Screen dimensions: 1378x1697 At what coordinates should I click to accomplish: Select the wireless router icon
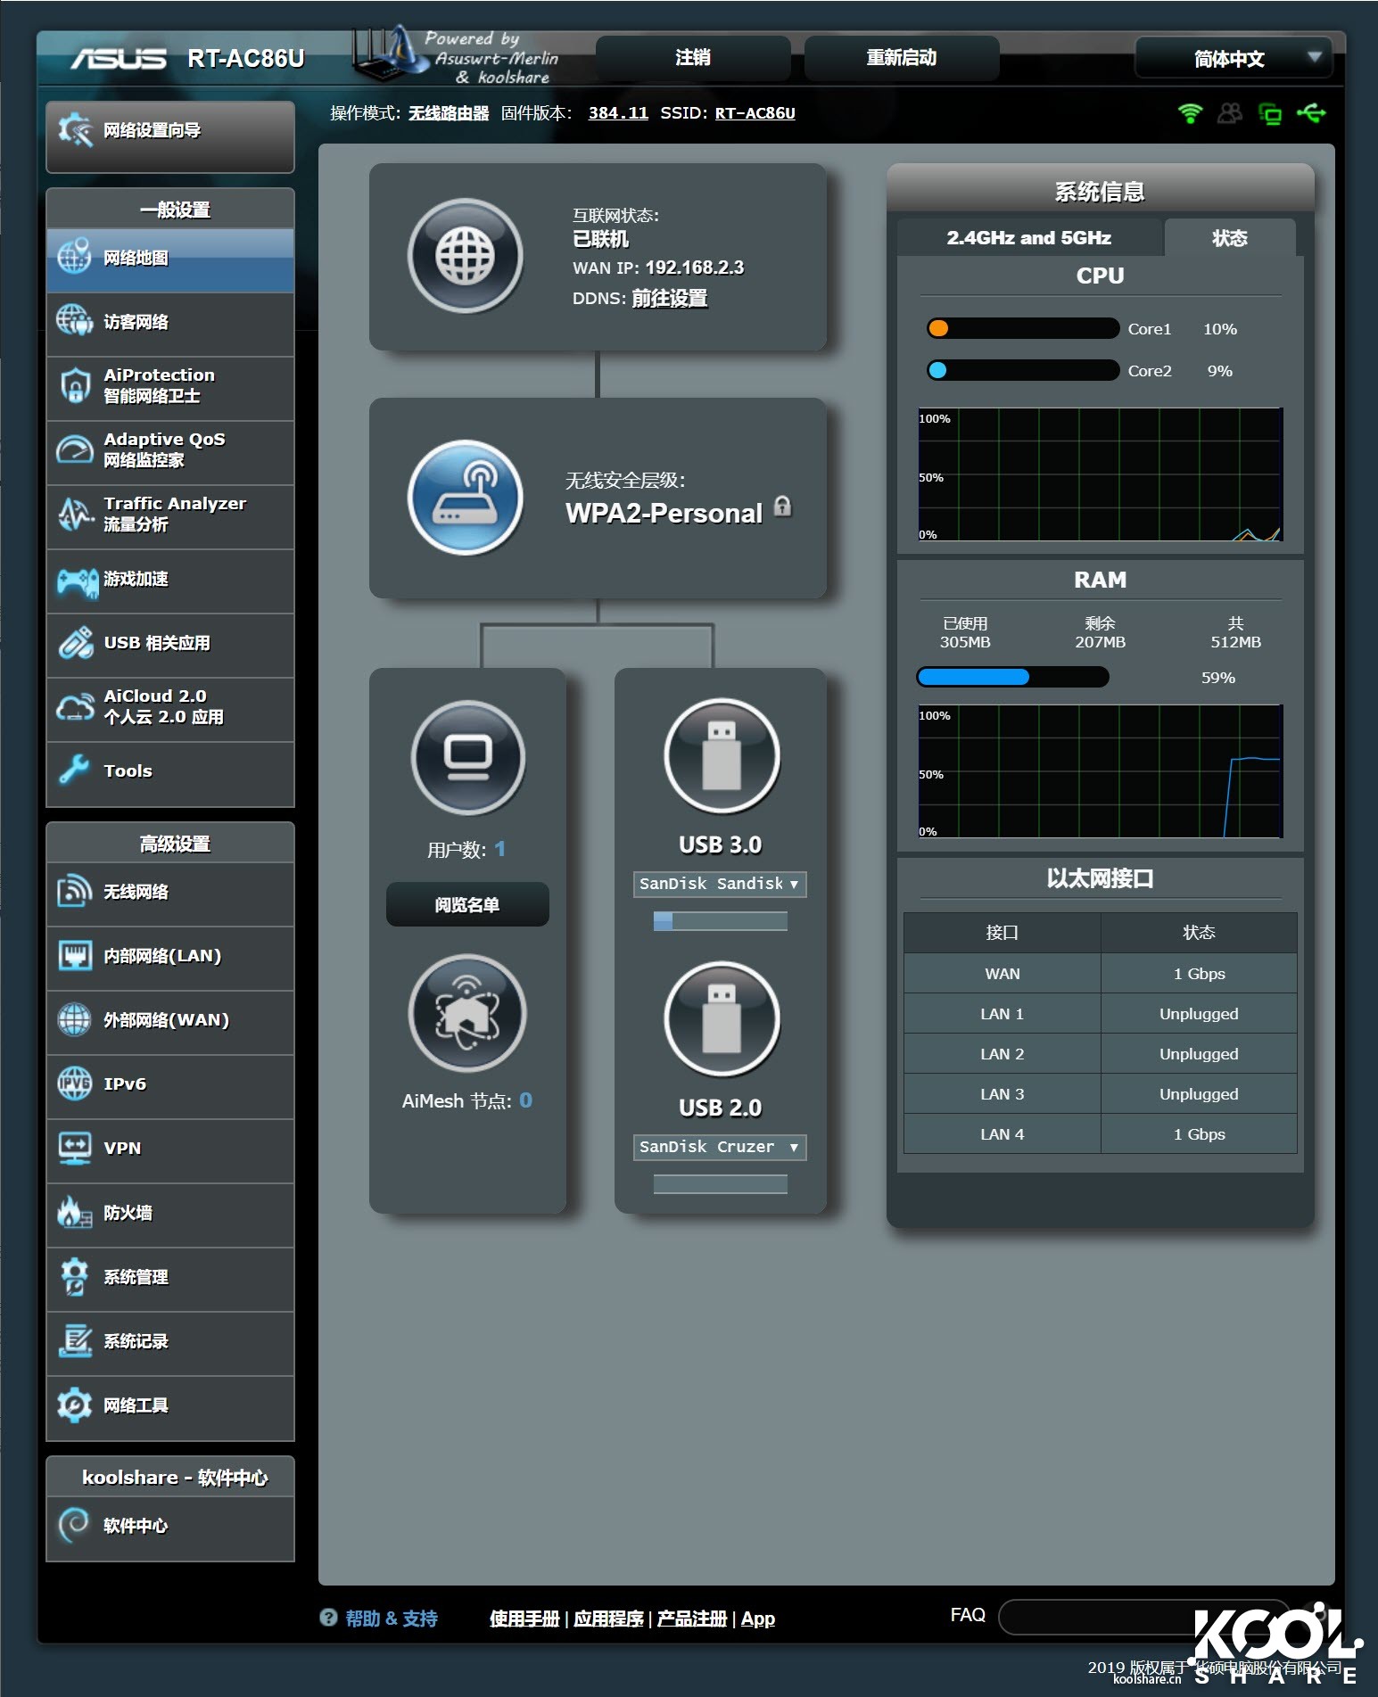(465, 498)
